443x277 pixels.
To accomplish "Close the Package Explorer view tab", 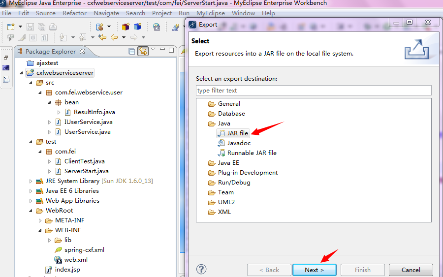I will click(82, 51).
